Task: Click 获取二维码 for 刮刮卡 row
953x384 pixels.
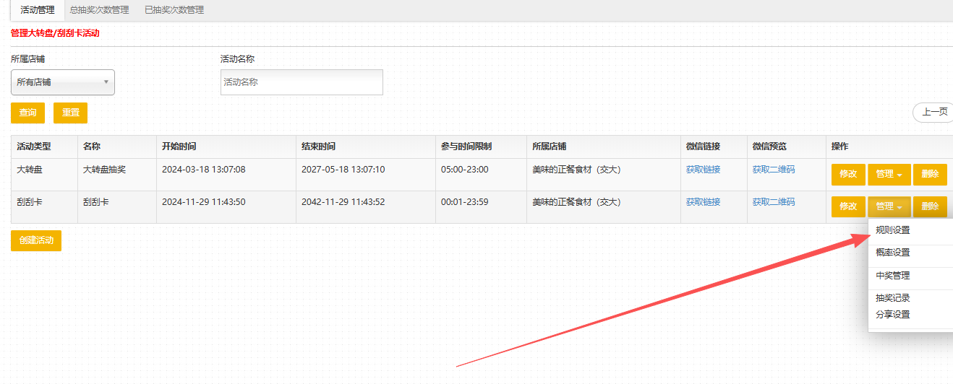Action: (773, 202)
